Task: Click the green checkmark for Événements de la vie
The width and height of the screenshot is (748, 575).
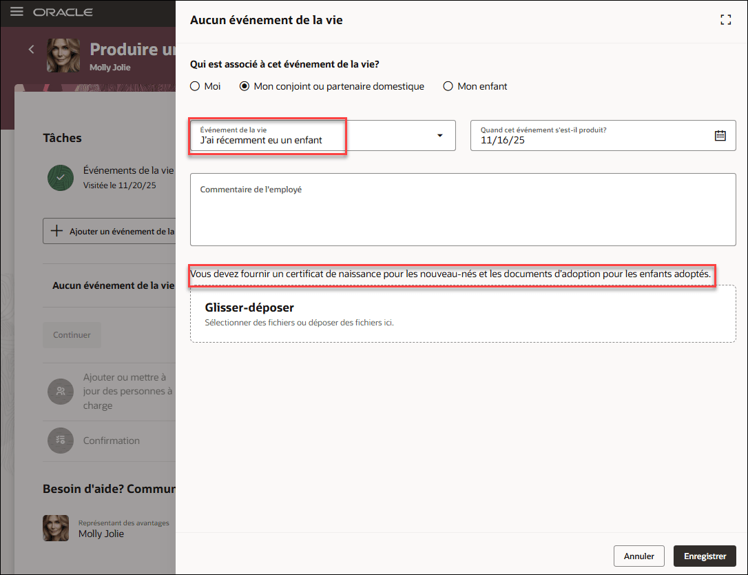Action: [61, 177]
